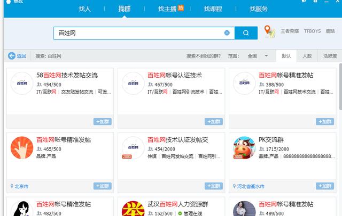The image size is (342, 216).
Task: Sort results by 人数
Action: (x=307, y=56)
